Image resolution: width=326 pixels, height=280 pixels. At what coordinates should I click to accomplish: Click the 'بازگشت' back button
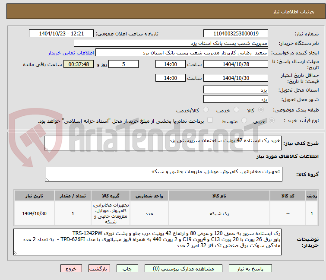pyautogui.click(x=99, y=269)
